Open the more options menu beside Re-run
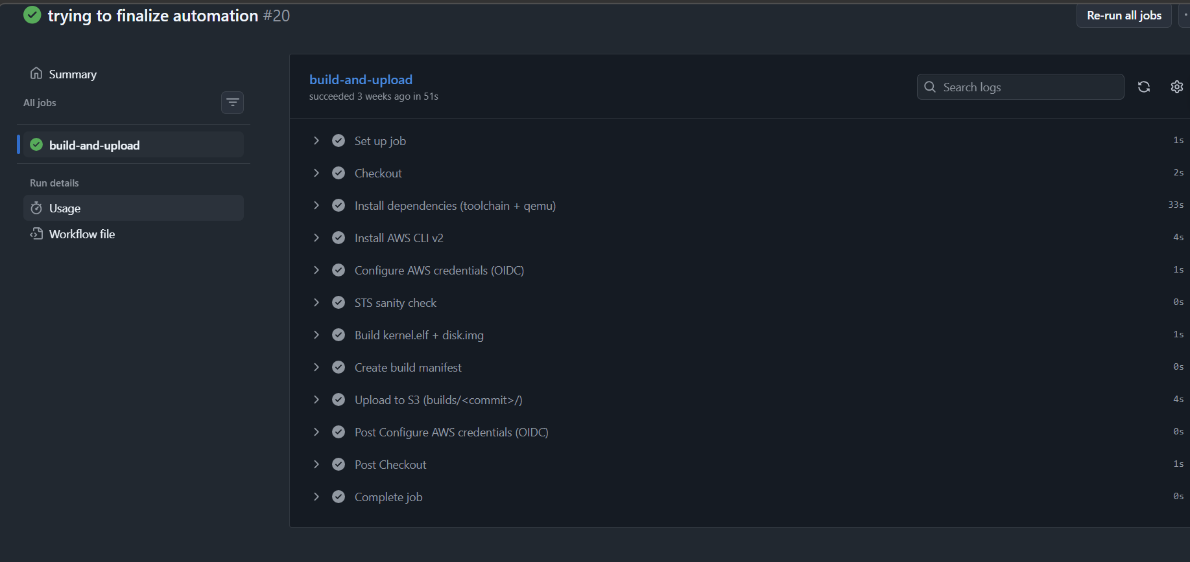The image size is (1190, 562). [1184, 16]
